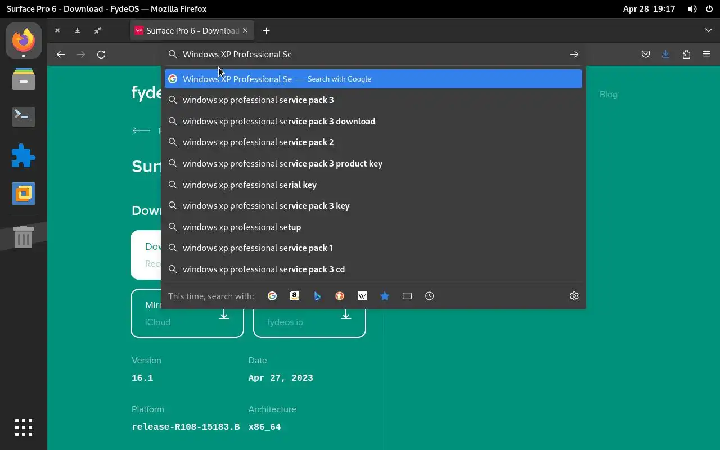This screenshot has width=720, height=450.
Task: Launch Terminal from the dock
Action: click(x=24, y=116)
